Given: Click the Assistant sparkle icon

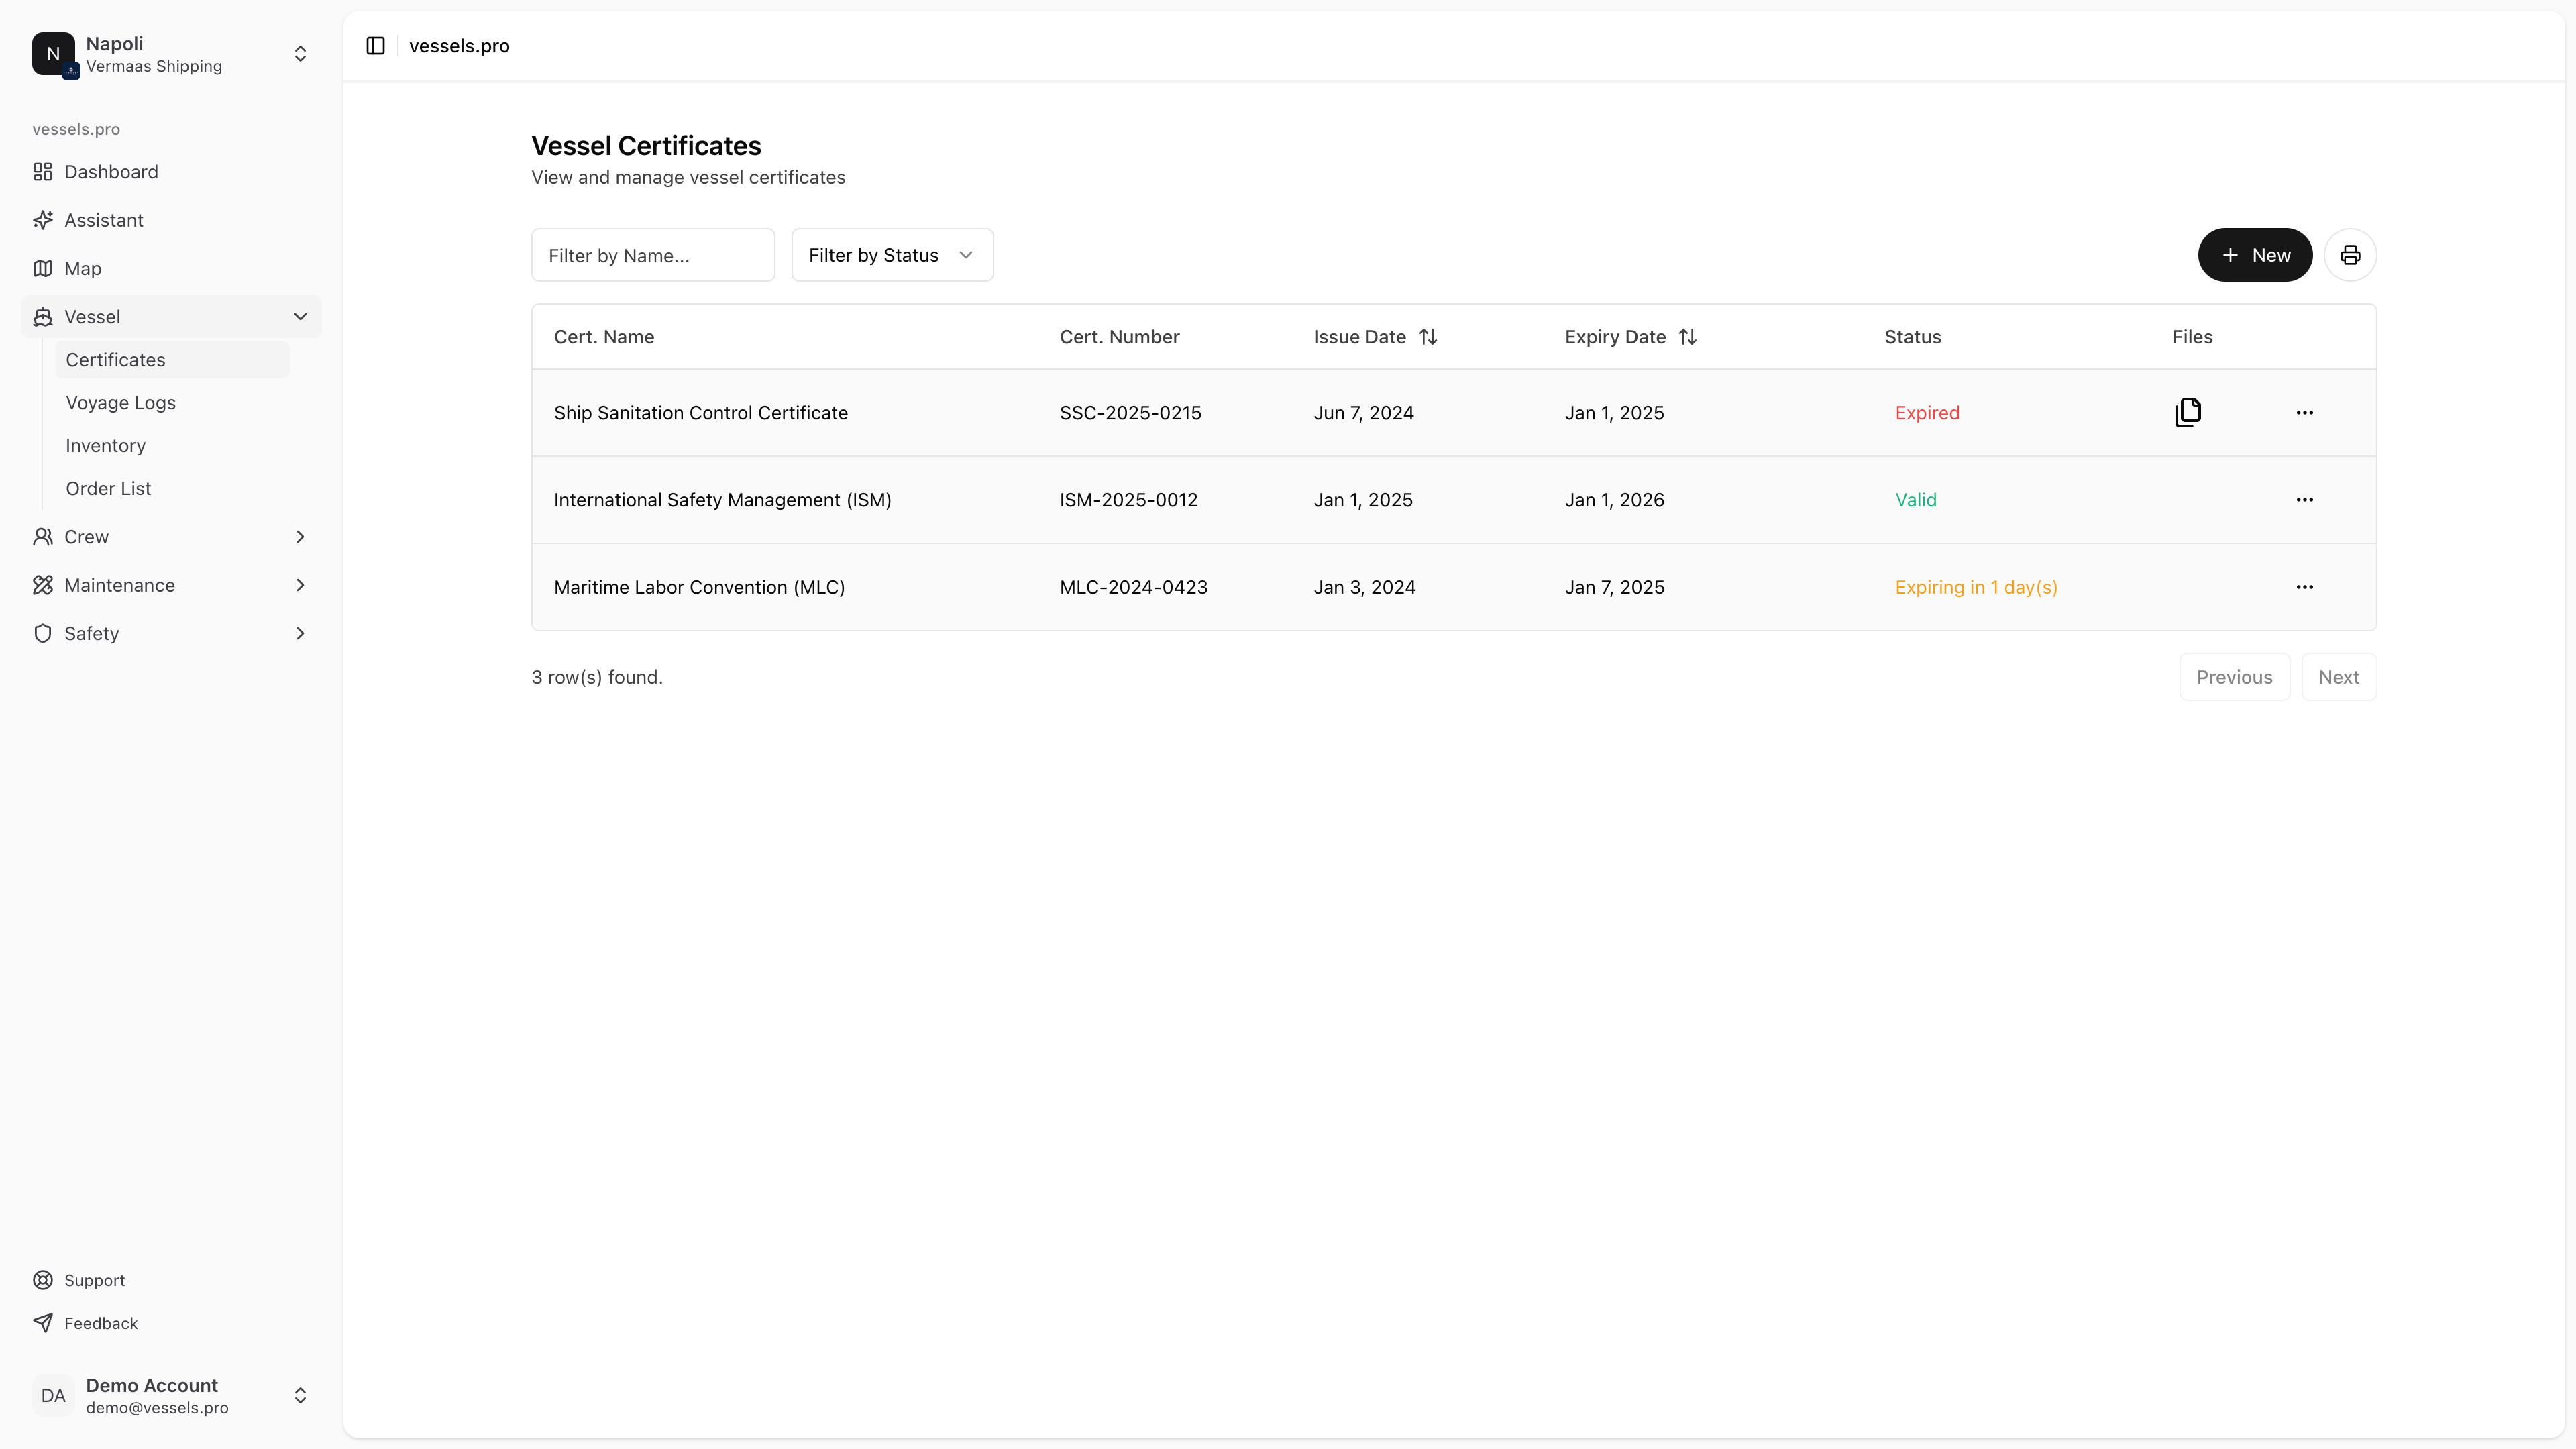Looking at the screenshot, I should pos(43,220).
